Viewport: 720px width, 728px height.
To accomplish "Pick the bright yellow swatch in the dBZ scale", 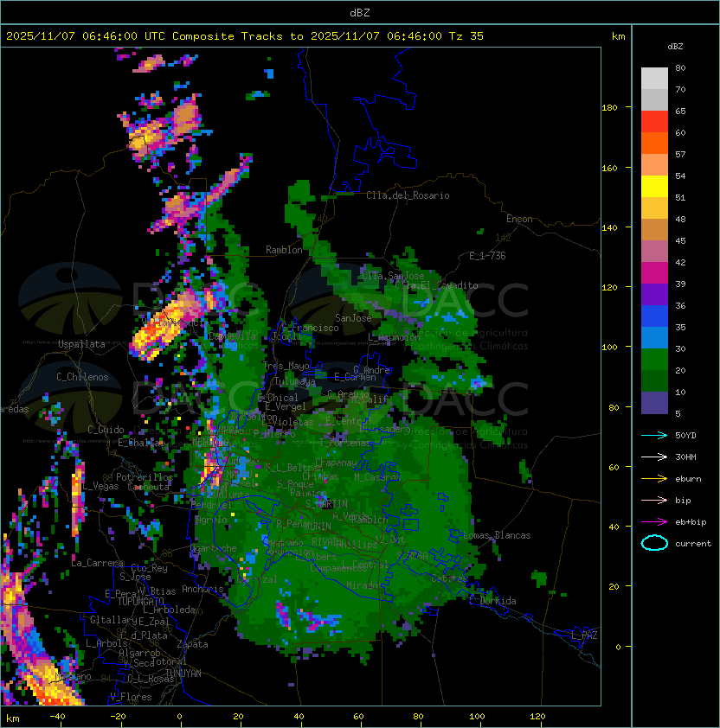I will 654,186.
